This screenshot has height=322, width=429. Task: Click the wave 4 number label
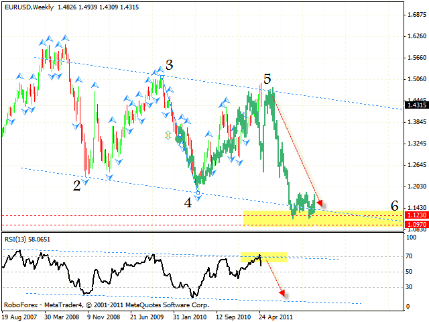[188, 202]
